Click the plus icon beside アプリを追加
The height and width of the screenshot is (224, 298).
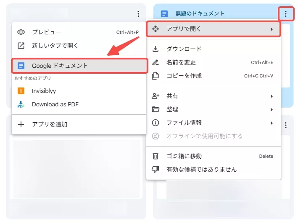point(21,124)
